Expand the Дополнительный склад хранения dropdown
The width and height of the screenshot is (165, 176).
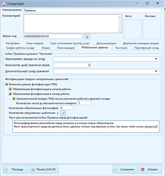156,71
